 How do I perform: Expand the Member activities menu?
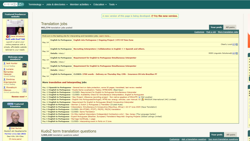pos(81,4)
